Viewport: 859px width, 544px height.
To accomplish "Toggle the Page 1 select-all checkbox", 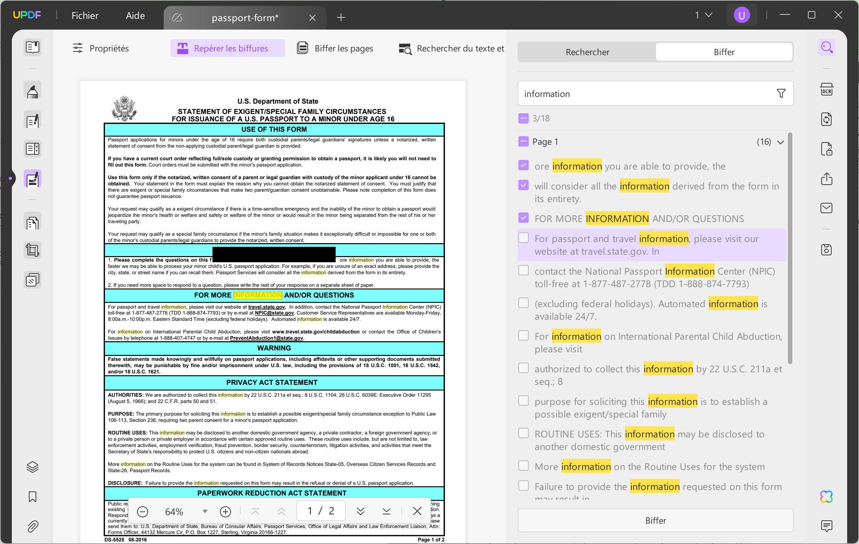I will 523,141.
